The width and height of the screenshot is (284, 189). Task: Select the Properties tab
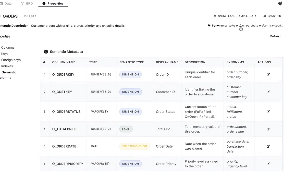coord(53,4)
